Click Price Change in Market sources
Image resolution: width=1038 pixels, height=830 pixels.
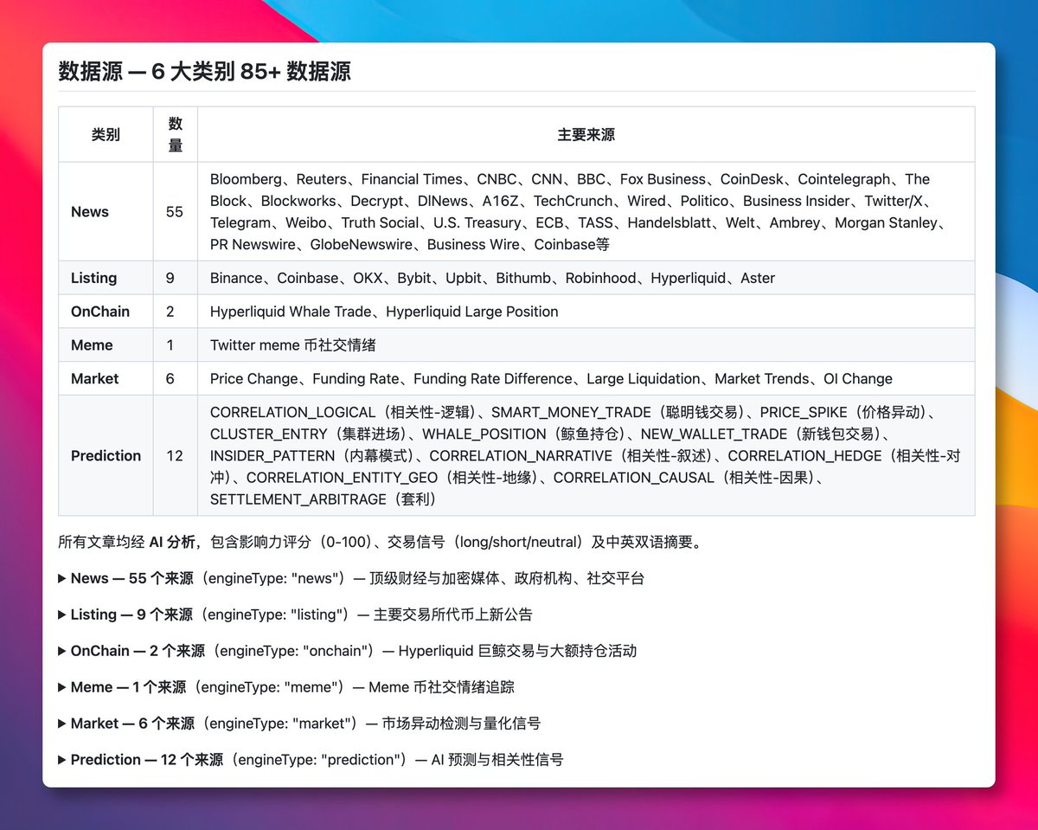click(253, 378)
